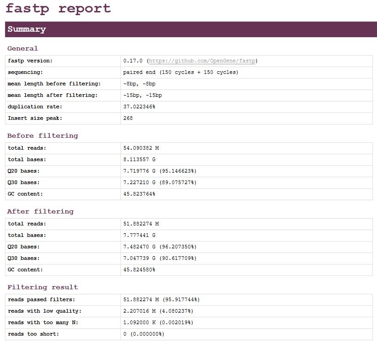The height and width of the screenshot is (343, 377).
Task: Select the reads with low quality value
Action: tap(159, 311)
